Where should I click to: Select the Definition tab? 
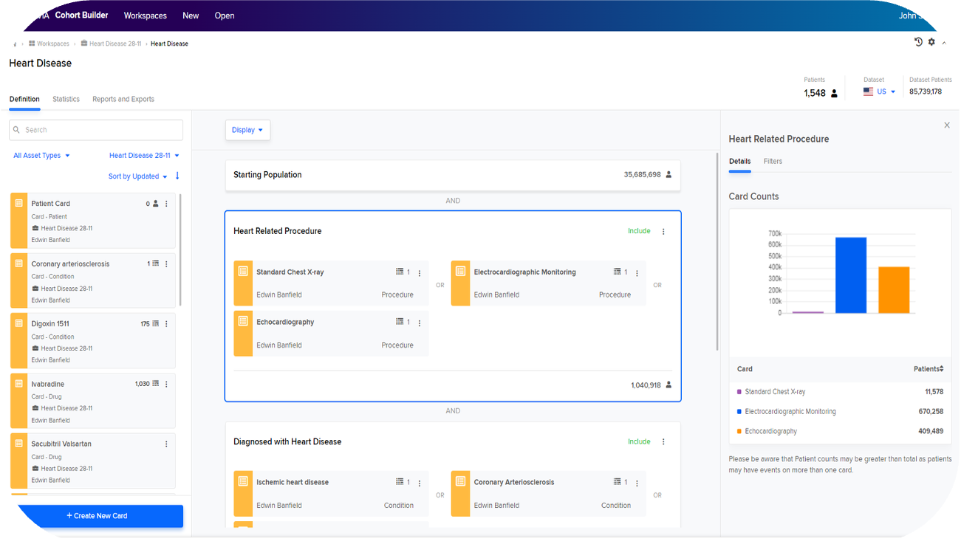(24, 99)
